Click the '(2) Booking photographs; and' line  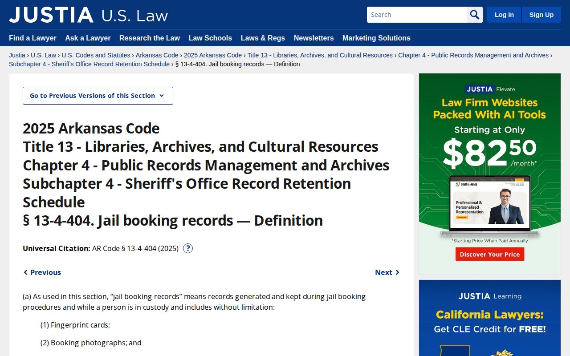91,343
